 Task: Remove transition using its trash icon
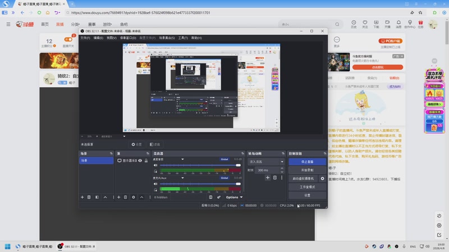point(275,178)
